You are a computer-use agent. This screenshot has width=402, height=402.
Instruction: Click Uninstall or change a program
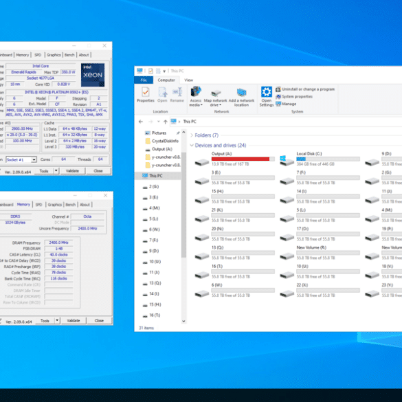click(x=305, y=89)
